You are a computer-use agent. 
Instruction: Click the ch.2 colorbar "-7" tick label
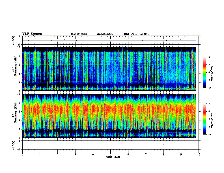click(209, 111)
